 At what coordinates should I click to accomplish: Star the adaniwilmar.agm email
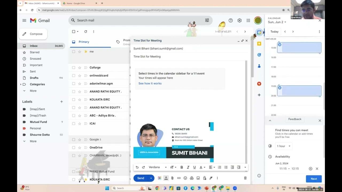[x=80, y=83]
